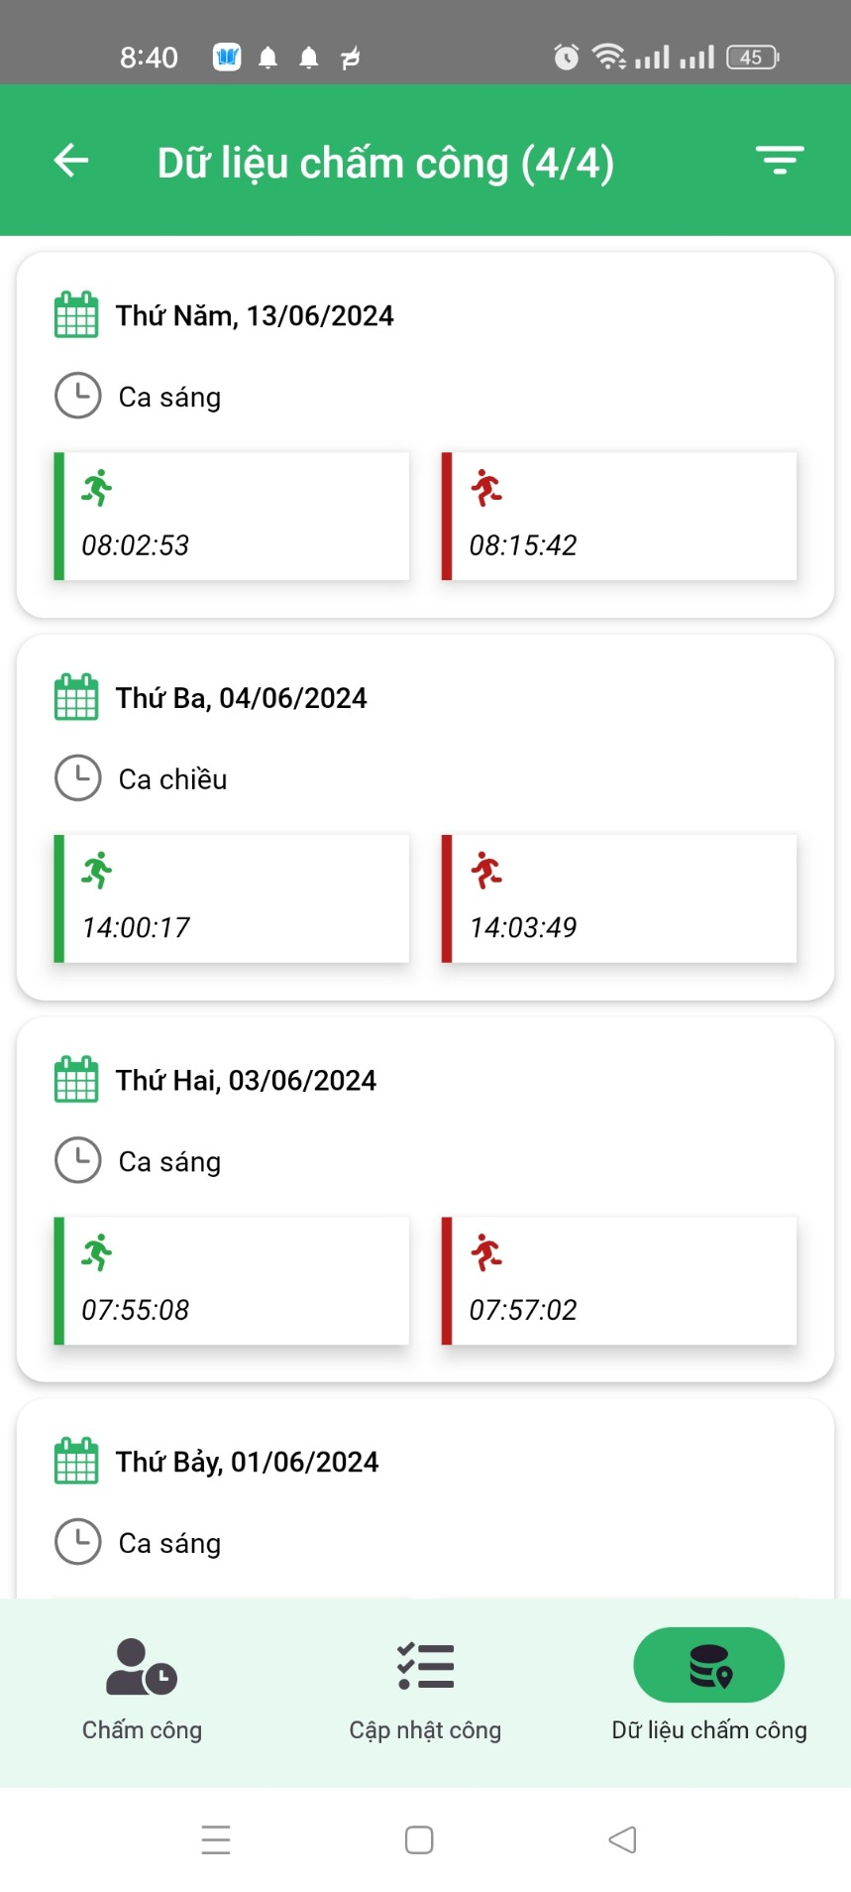Screen dimensions: 851x1892
Task: Tap clock icon beside Ca chiều
Action: click(x=78, y=778)
